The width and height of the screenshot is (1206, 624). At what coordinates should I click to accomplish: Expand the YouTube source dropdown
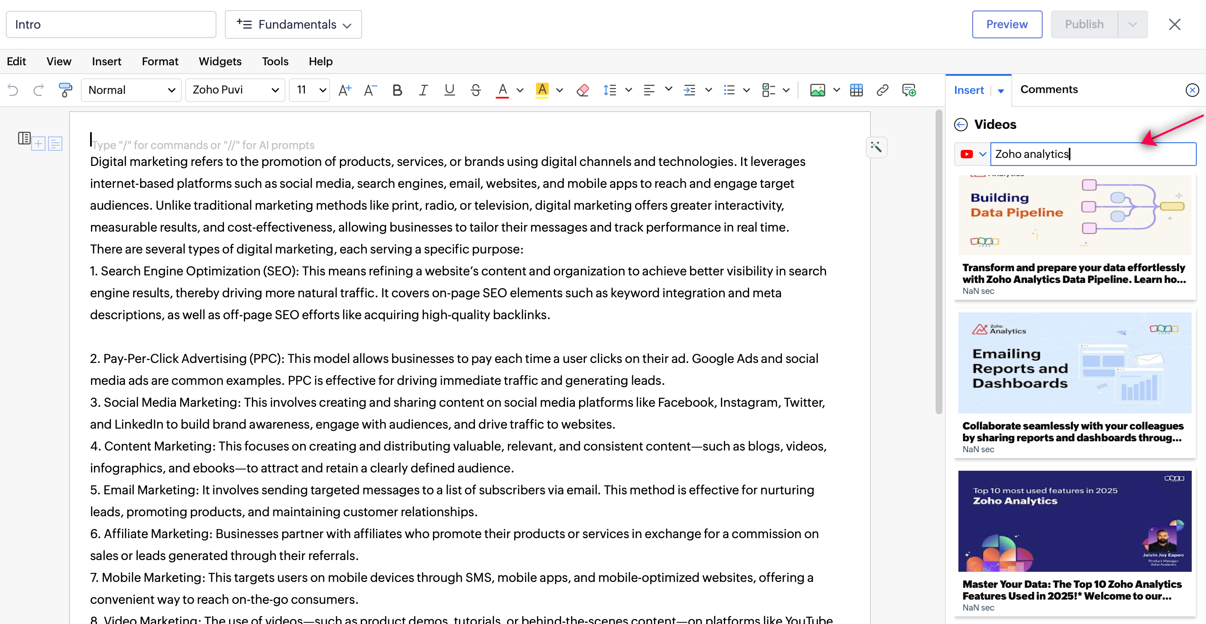(x=983, y=154)
